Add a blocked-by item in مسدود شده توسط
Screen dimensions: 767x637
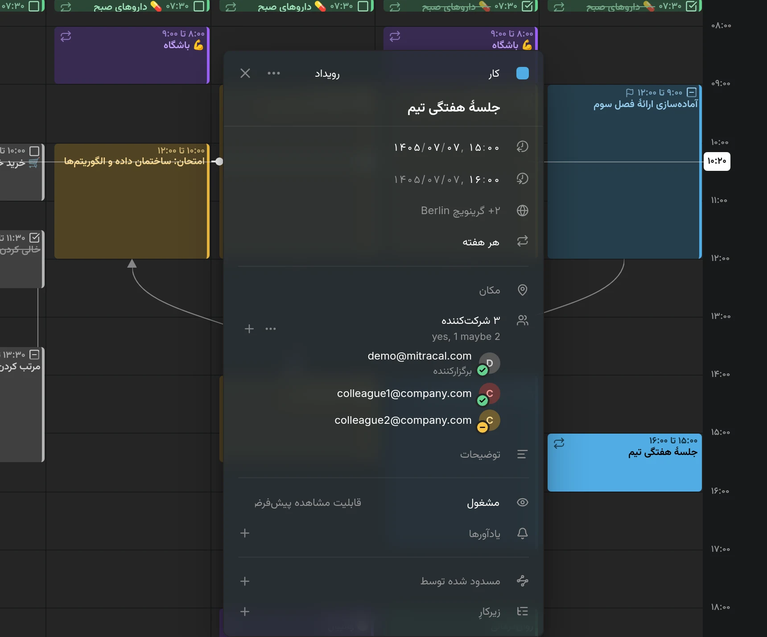(x=245, y=581)
